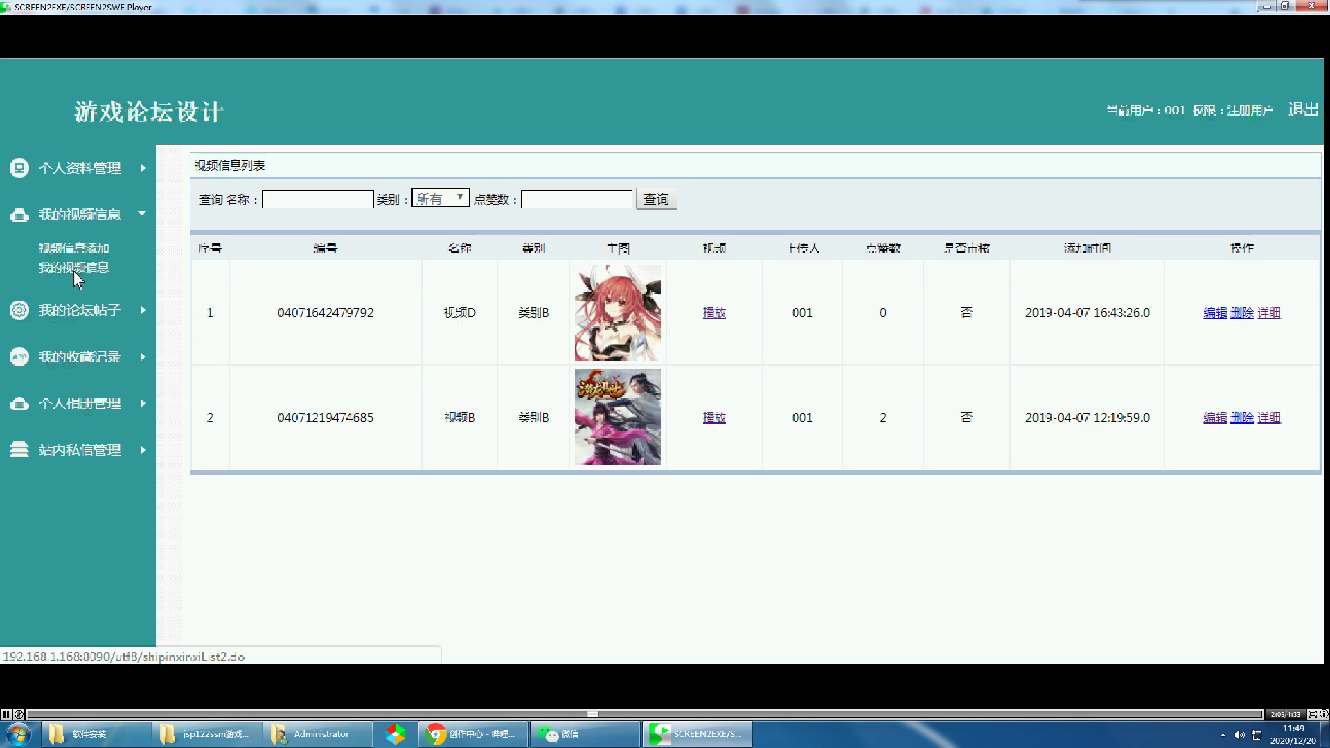Click the 点赞数 column header

click(883, 248)
